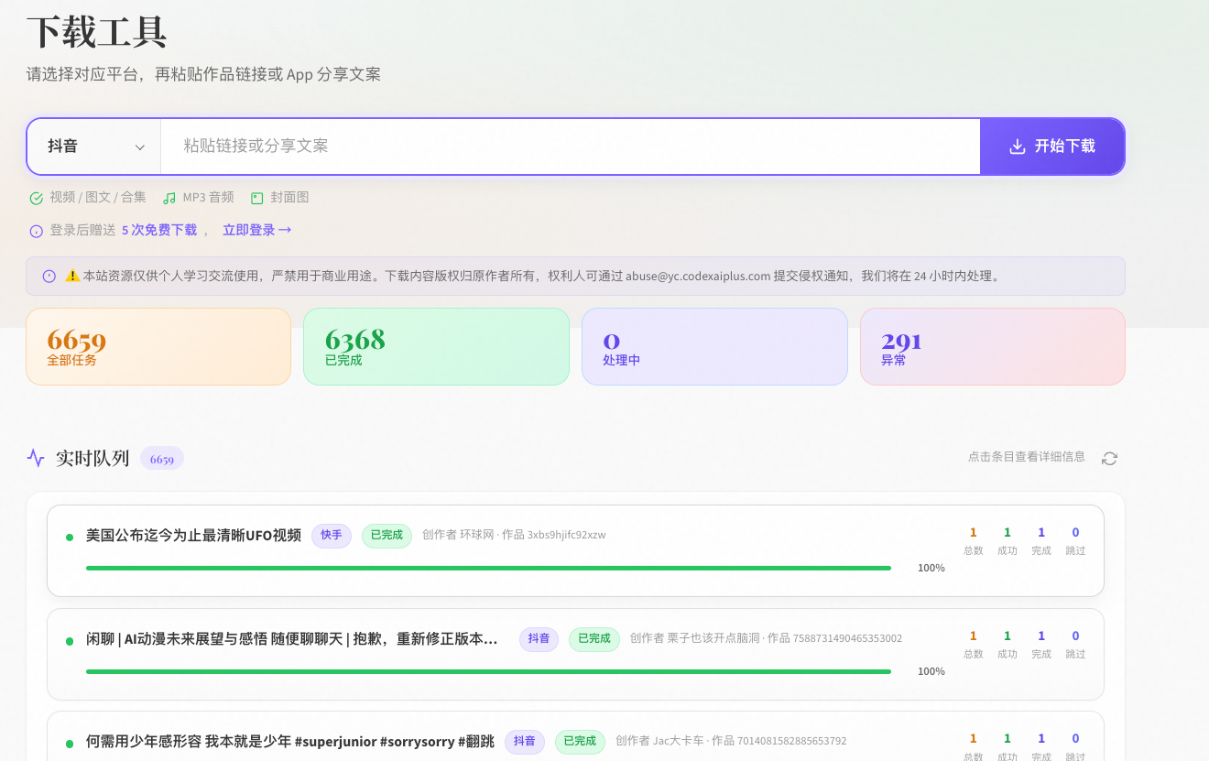The width and height of the screenshot is (1209, 761).
Task: Click the 立即登录 link
Action: (x=256, y=231)
